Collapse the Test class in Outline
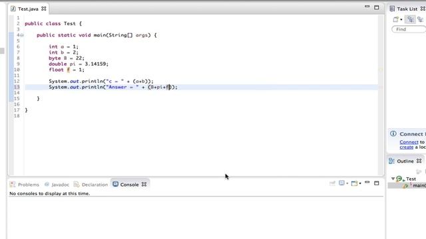Viewport: 426px width, 239px height. [x=393, y=179]
